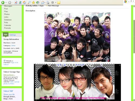
Task: Click the Yahoo! Groups Tips heading
Action: (x=12, y=72)
